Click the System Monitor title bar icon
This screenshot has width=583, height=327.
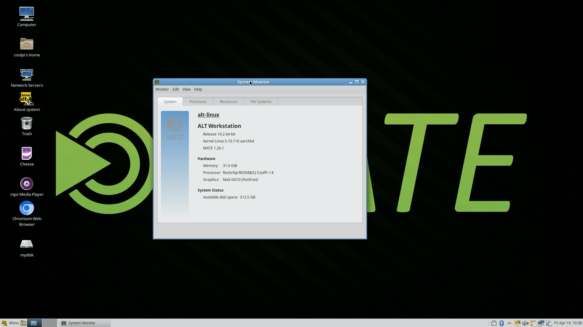click(x=157, y=82)
